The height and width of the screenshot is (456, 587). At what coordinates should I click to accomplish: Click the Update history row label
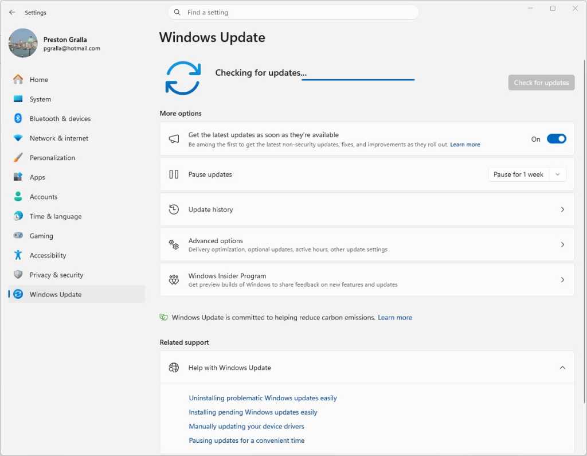pos(210,209)
